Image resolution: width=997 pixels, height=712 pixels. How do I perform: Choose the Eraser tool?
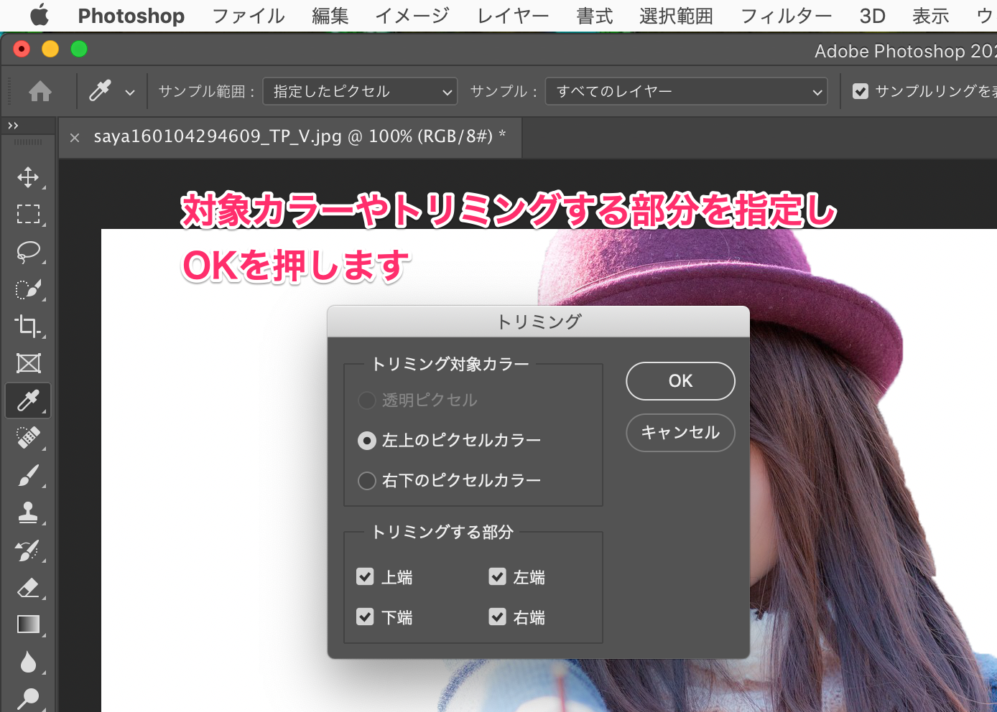[x=28, y=588]
